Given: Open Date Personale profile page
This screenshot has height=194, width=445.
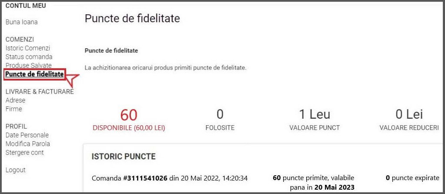Looking at the screenshot, I should click(27, 135).
